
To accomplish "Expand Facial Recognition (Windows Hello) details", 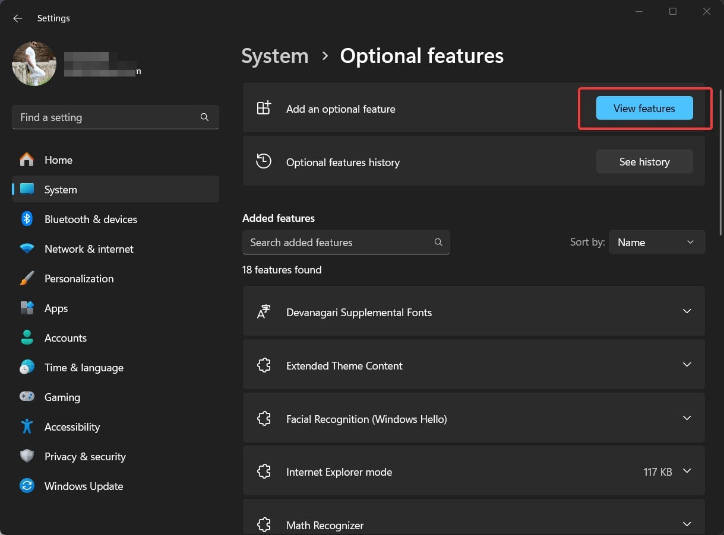I will point(687,419).
